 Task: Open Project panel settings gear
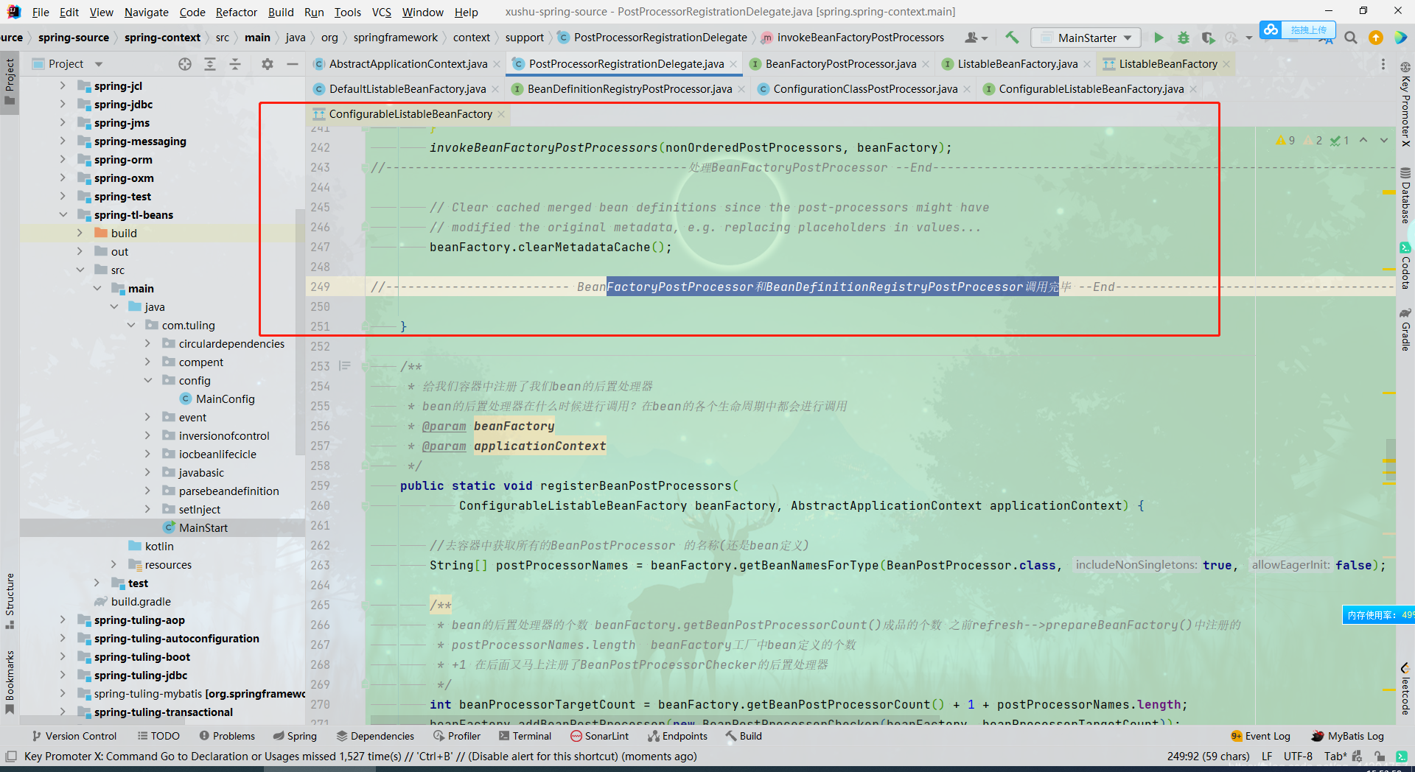(x=268, y=64)
